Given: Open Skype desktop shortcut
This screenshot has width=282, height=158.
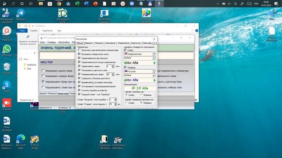Looking at the screenshot, I should (x=7, y=86).
